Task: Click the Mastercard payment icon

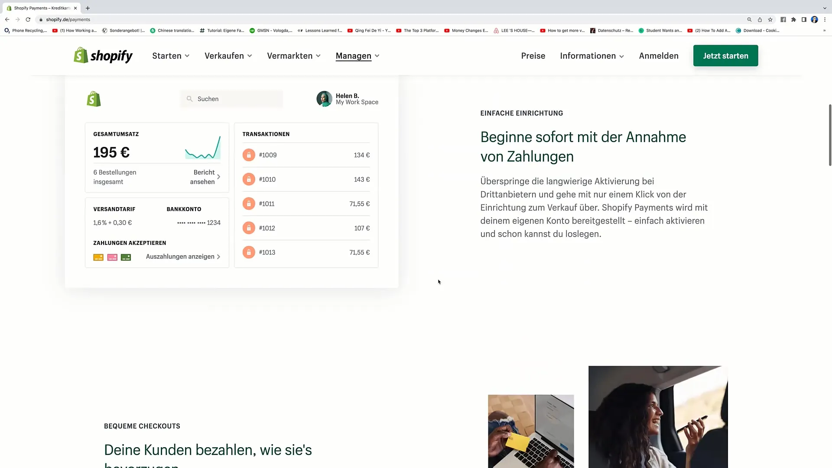Action: 112,257
